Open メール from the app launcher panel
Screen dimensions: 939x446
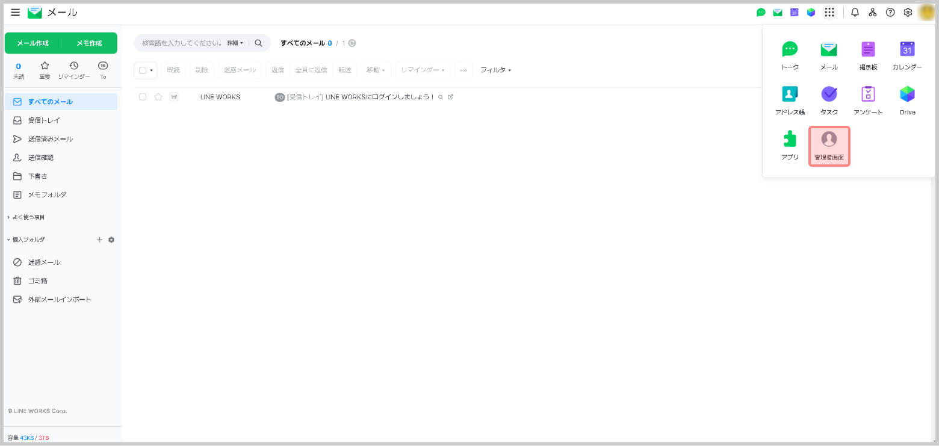[x=829, y=56]
